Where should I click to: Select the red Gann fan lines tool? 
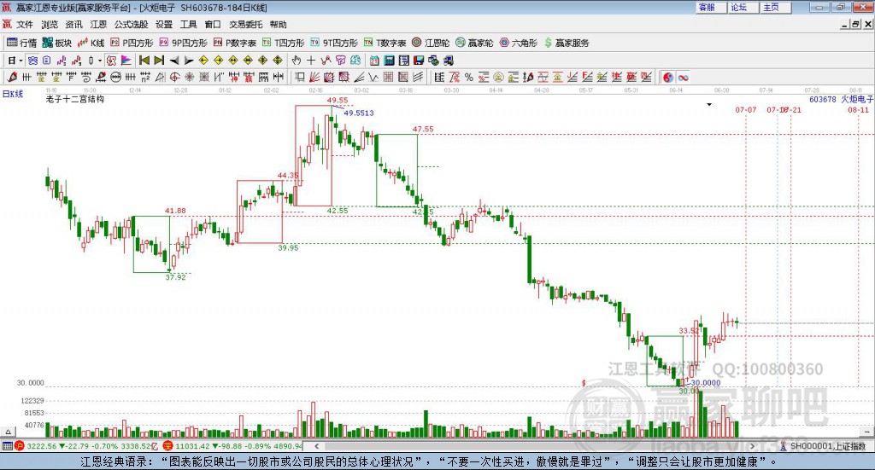click(x=314, y=77)
